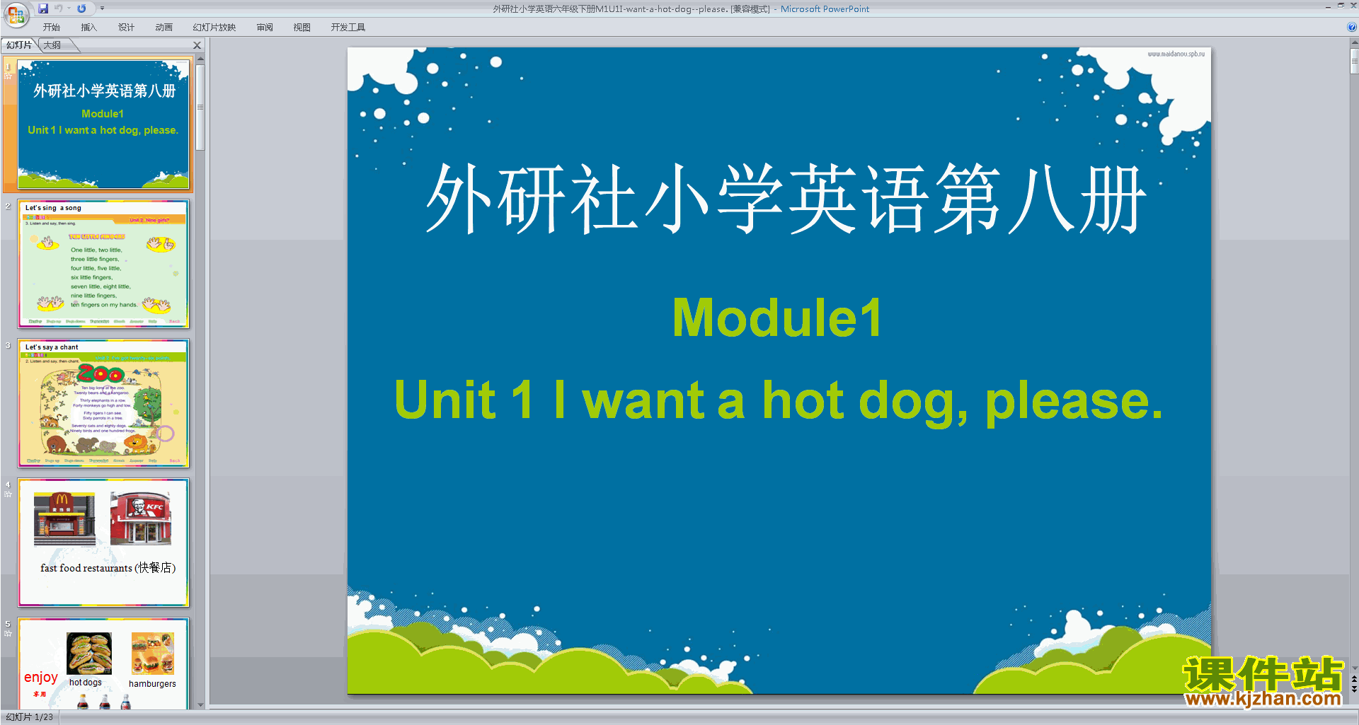This screenshot has height=725, width=1359.
Task: Select slide 3 thumbnail 'Let's say a chant'
Action: pyautogui.click(x=103, y=402)
